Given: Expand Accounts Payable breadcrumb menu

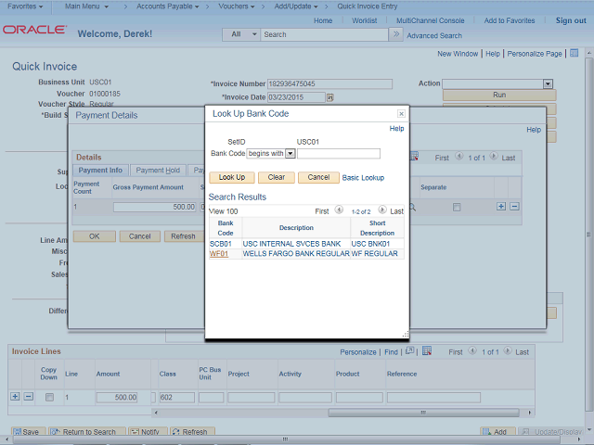Looking at the screenshot, I should [167, 6].
